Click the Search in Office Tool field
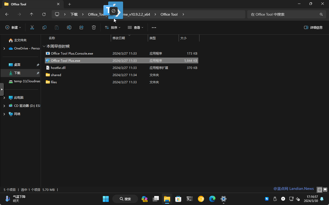Image resolution: width=329 pixels, height=205 pixels. click(287, 14)
